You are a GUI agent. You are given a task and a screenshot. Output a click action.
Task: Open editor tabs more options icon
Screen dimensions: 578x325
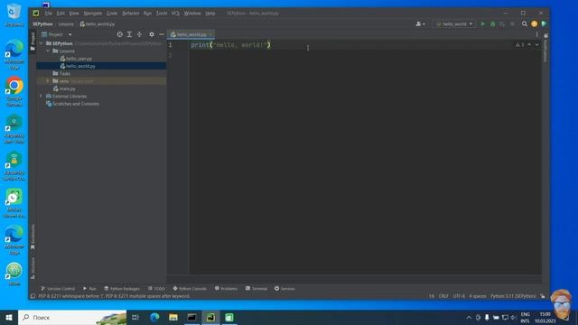536,34
